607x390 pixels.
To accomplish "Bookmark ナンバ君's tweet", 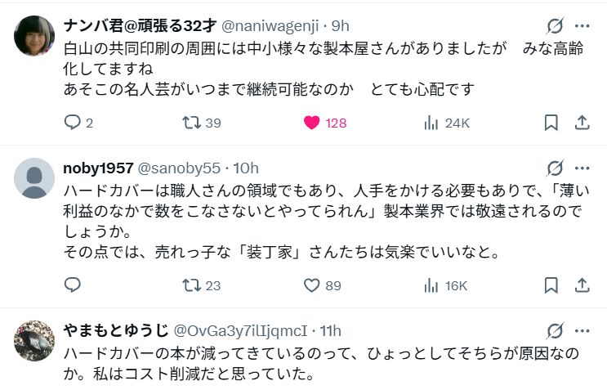I will click(x=551, y=123).
